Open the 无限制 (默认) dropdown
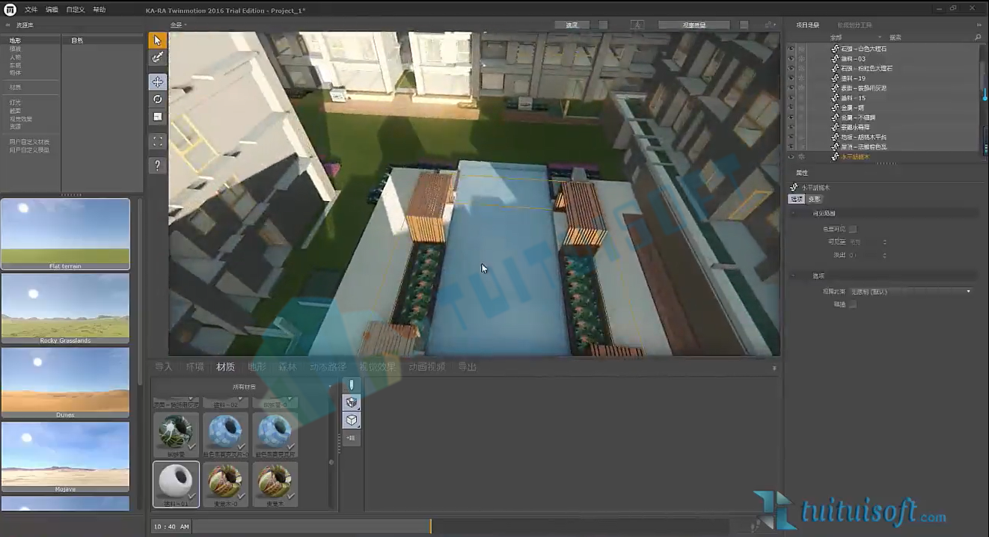 (x=910, y=291)
